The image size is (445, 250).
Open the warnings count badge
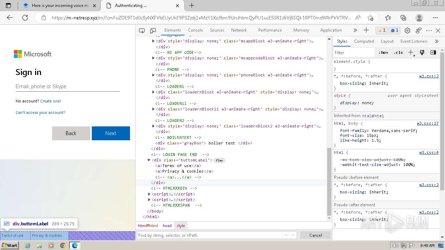[382, 30]
